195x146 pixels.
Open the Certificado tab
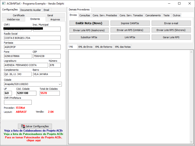point(19,15)
